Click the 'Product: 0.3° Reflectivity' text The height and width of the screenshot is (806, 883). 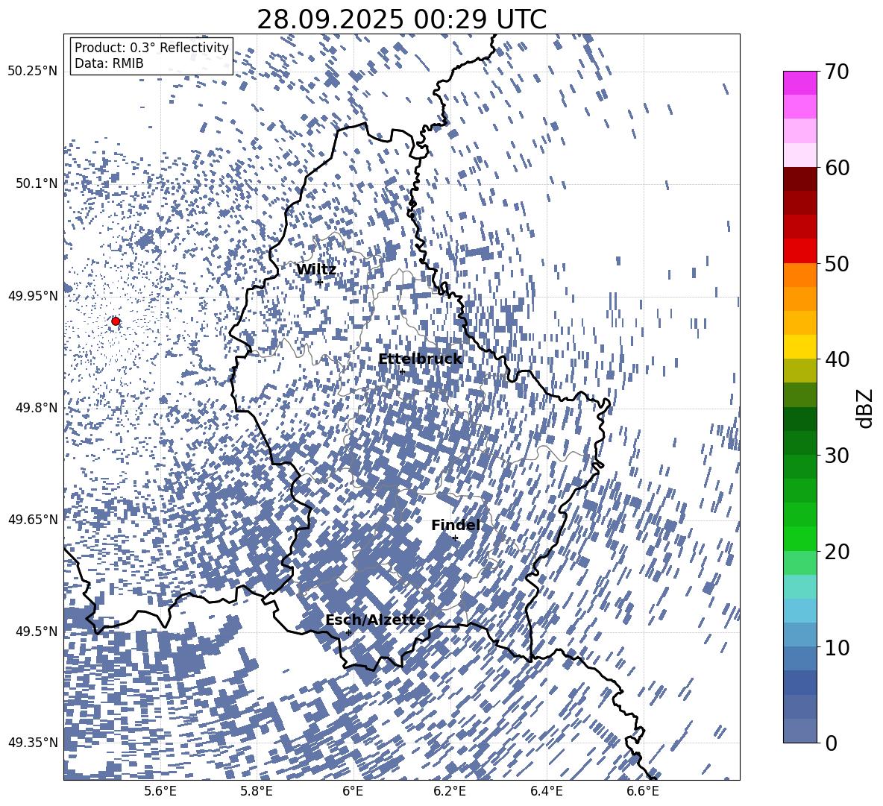pos(152,48)
